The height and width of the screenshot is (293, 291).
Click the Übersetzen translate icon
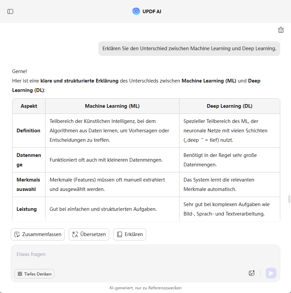point(75,234)
